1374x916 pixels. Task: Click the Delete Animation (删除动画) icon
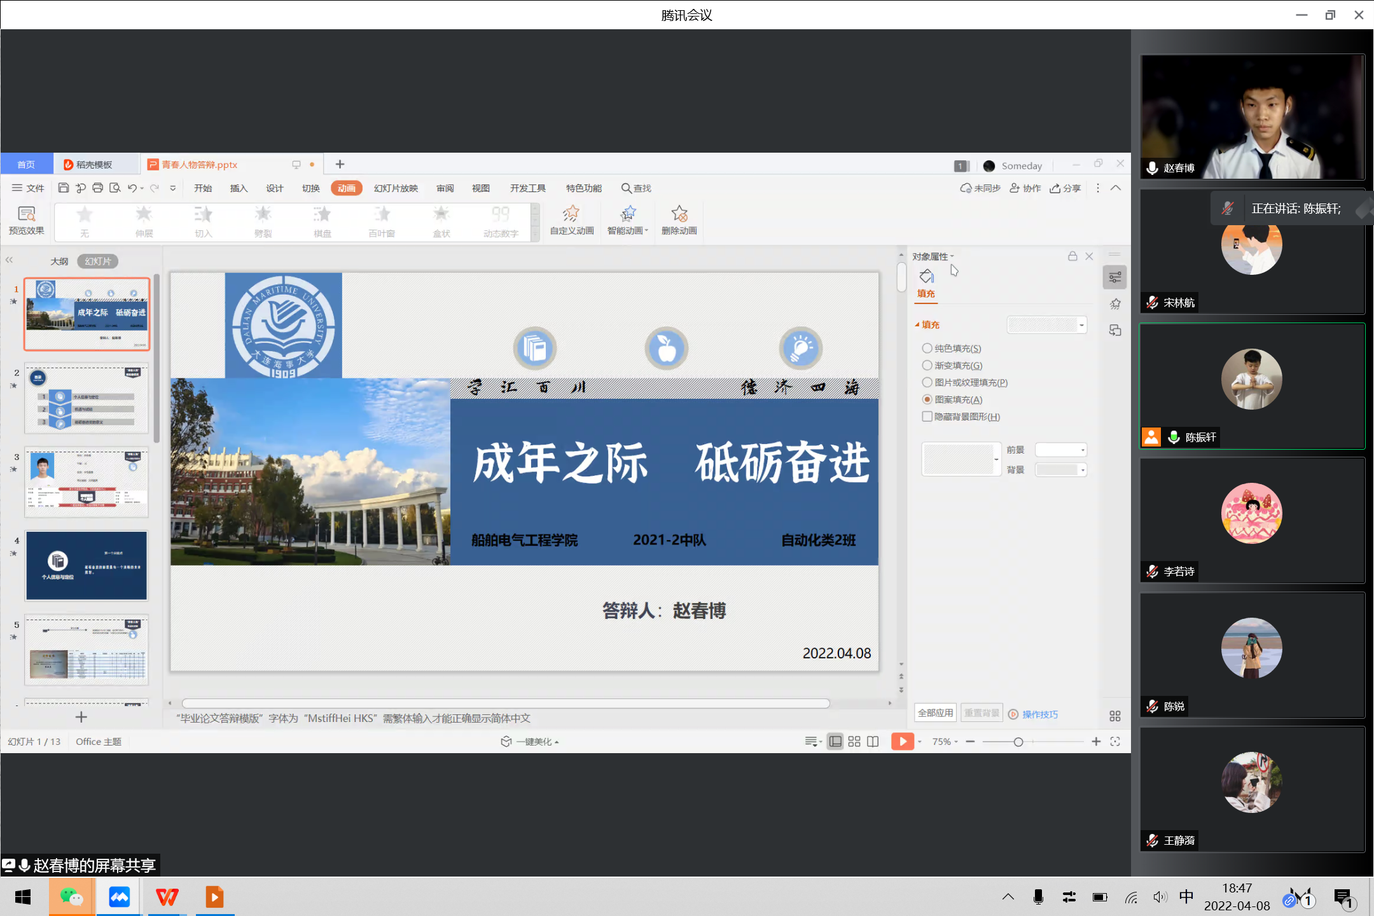pos(679,219)
